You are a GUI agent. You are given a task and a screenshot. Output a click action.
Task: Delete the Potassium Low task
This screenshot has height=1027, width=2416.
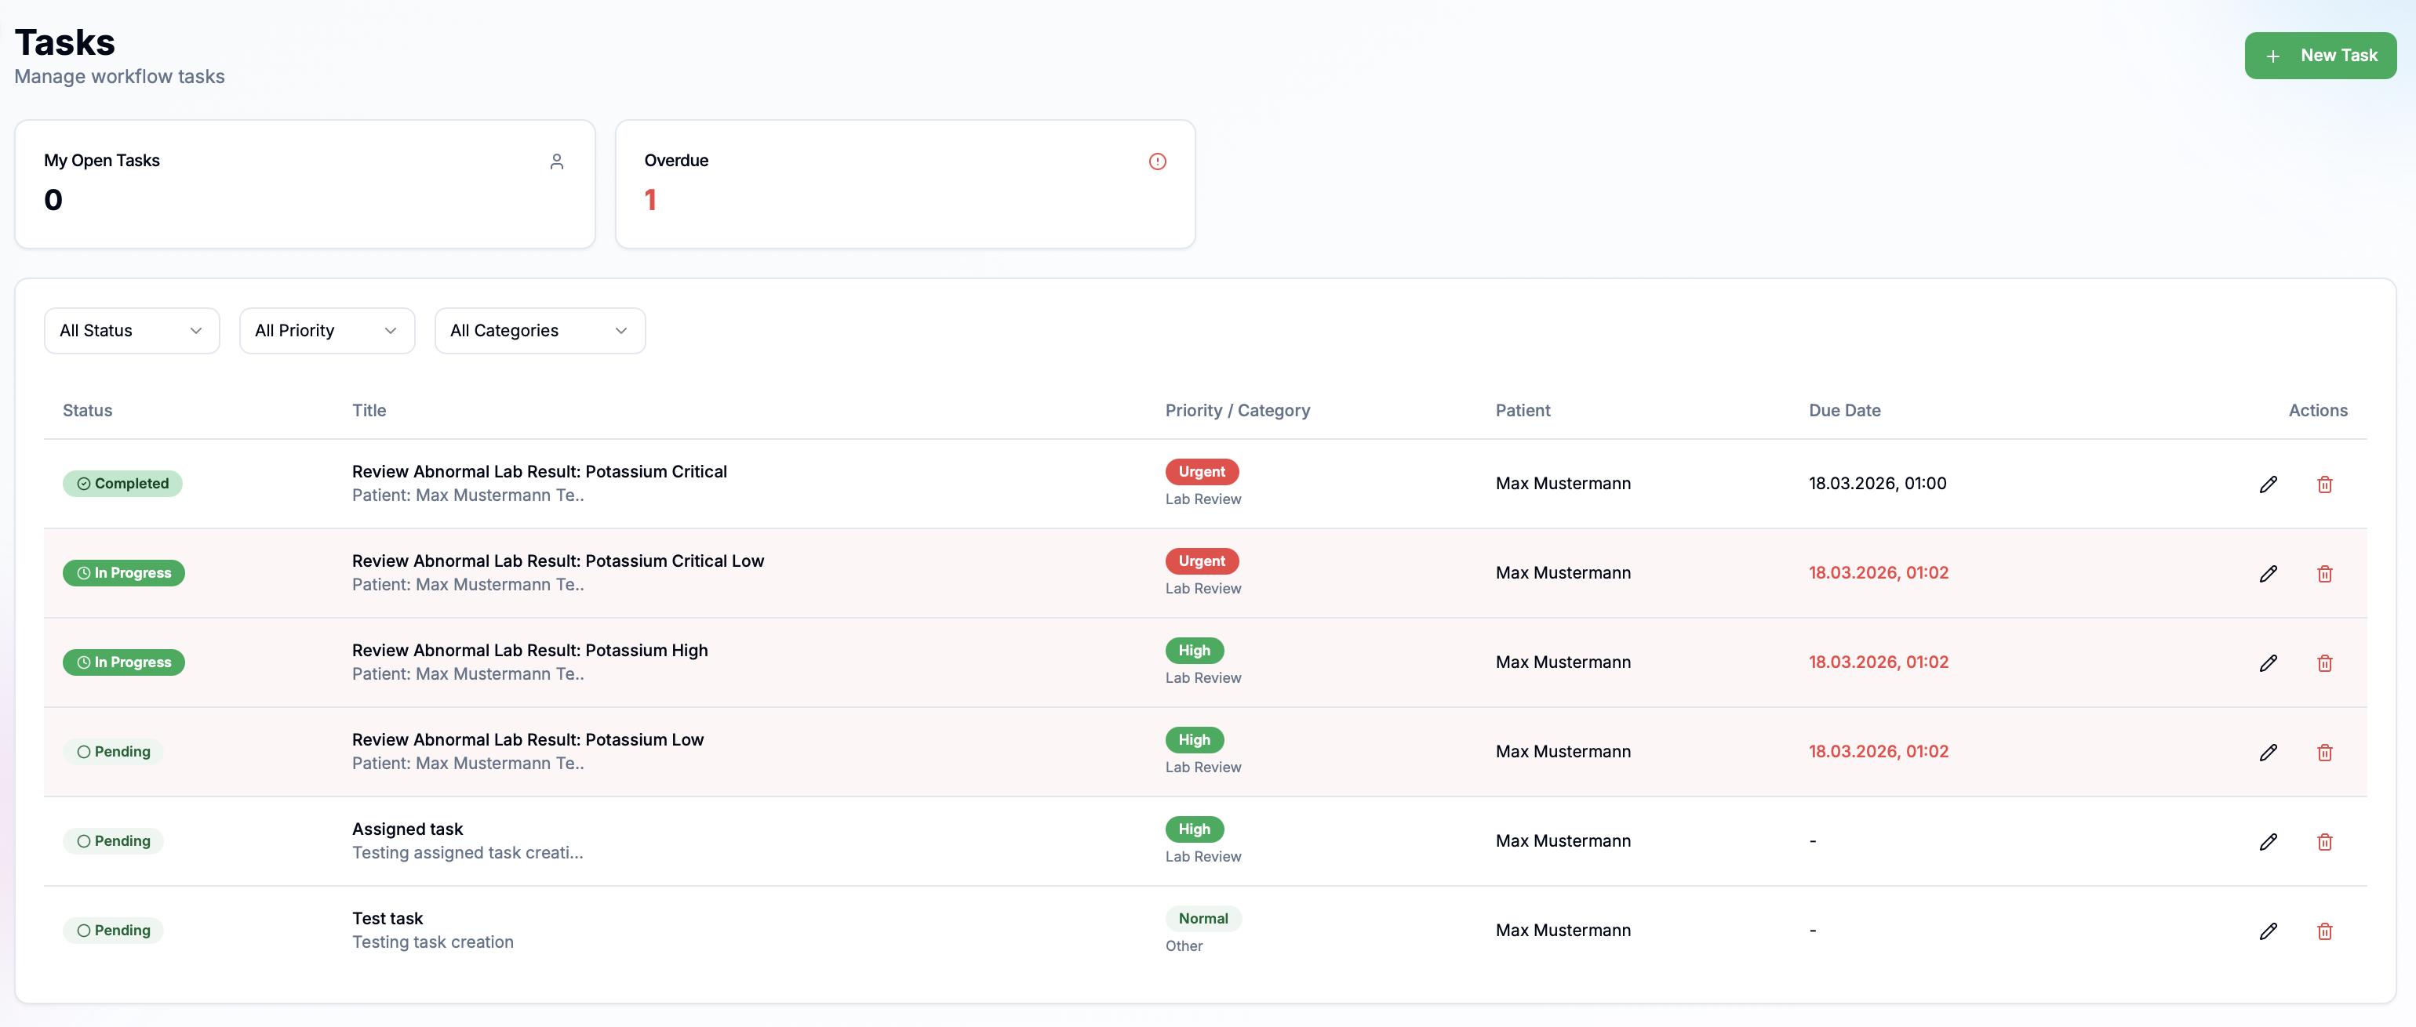pos(2324,753)
